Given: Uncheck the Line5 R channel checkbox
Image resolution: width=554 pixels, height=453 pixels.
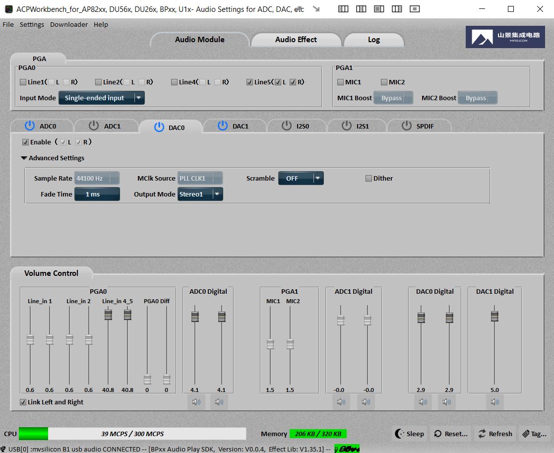Looking at the screenshot, I should (x=293, y=82).
